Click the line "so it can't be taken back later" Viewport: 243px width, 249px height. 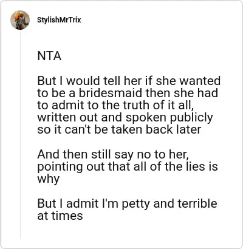(x=119, y=130)
